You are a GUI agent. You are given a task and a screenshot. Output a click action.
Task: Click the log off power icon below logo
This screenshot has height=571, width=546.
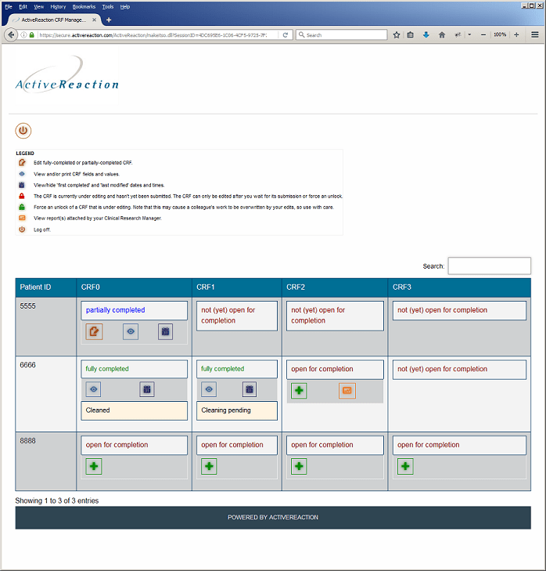(x=23, y=131)
